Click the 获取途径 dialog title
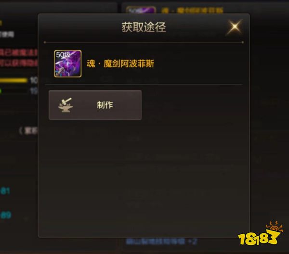The height and width of the screenshot is (254, 289). pos(144,27)
